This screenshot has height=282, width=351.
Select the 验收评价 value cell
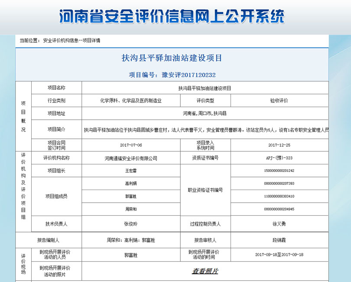279,101
